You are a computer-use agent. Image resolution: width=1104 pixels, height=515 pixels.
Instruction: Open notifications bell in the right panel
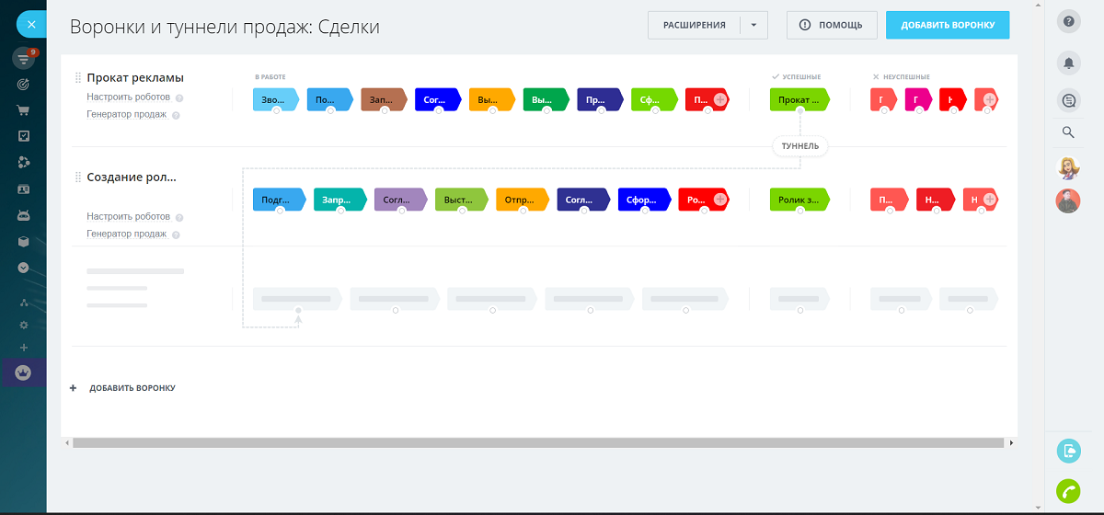(1068, 63)
